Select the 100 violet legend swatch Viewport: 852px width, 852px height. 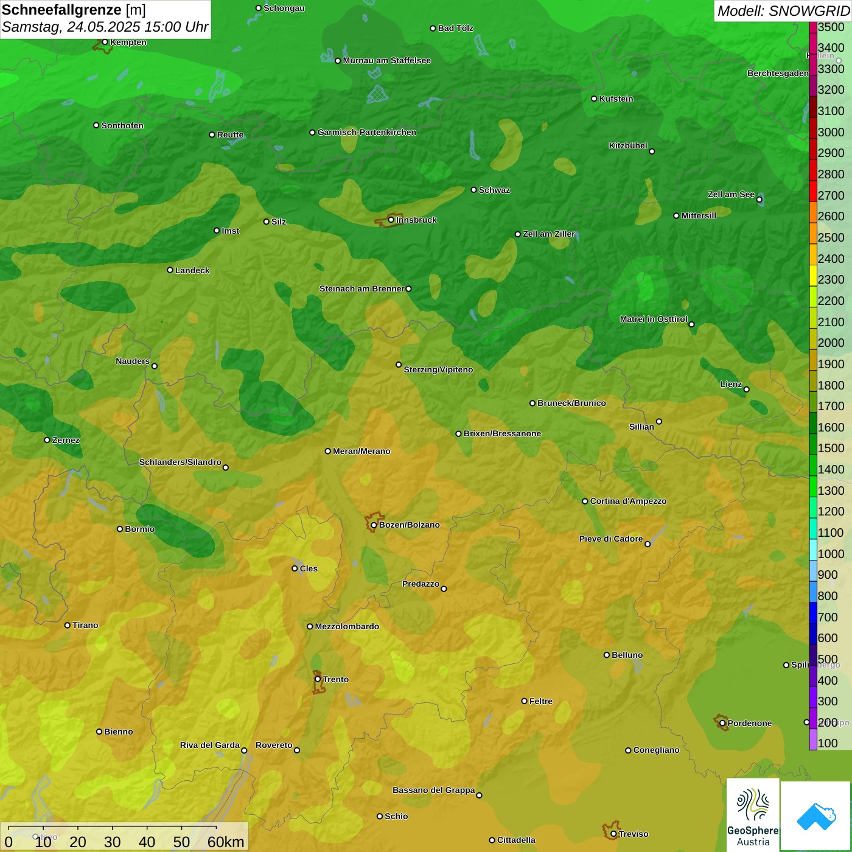coord(813,739)
